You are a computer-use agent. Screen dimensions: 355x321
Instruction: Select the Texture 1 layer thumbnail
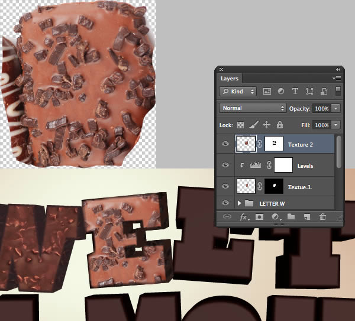(x=246, y=186)
